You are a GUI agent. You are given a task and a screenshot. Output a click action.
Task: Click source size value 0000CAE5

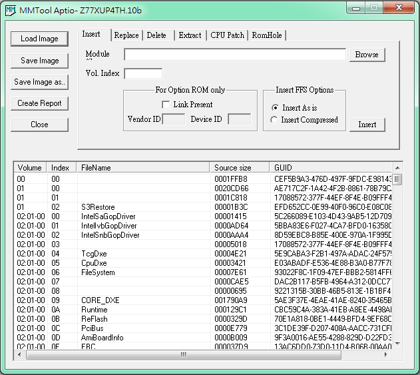coord(232,282)
